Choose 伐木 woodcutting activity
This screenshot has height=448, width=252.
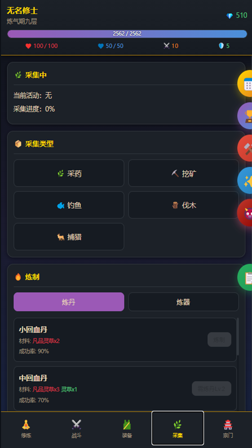(183, 205)
